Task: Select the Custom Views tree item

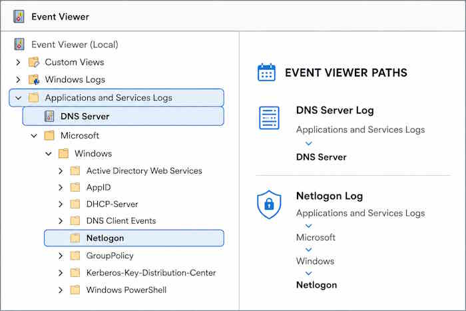Action: pyautogui.click(x=75, y=62)
